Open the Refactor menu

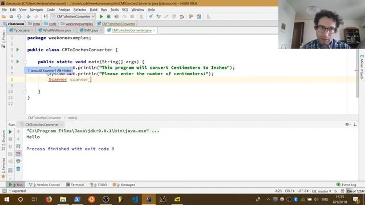(80, 10)
